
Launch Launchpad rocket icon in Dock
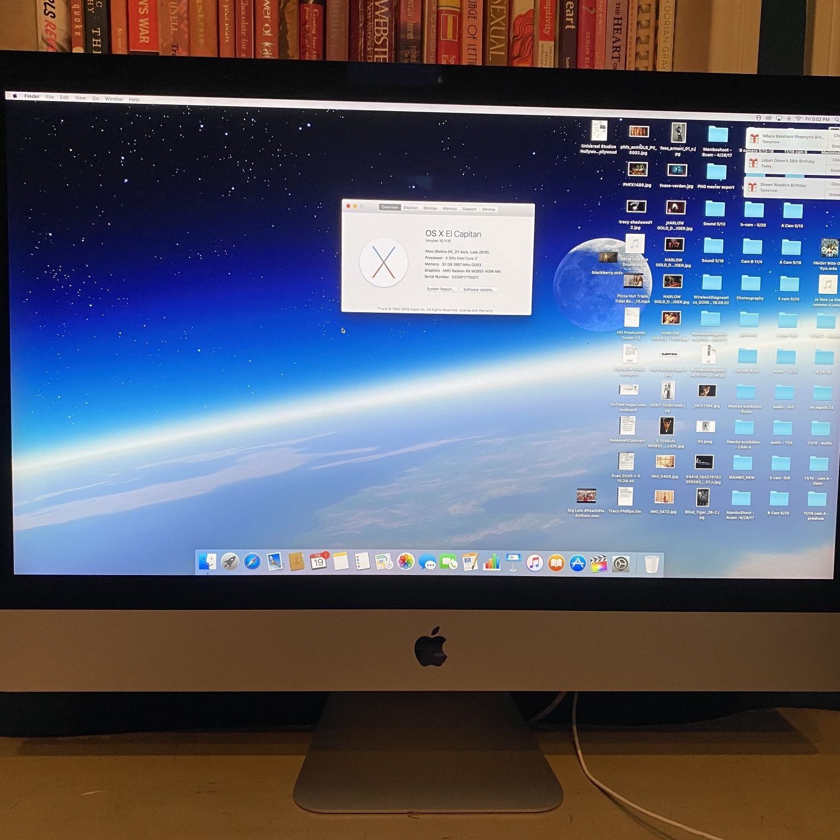[229, 562]
